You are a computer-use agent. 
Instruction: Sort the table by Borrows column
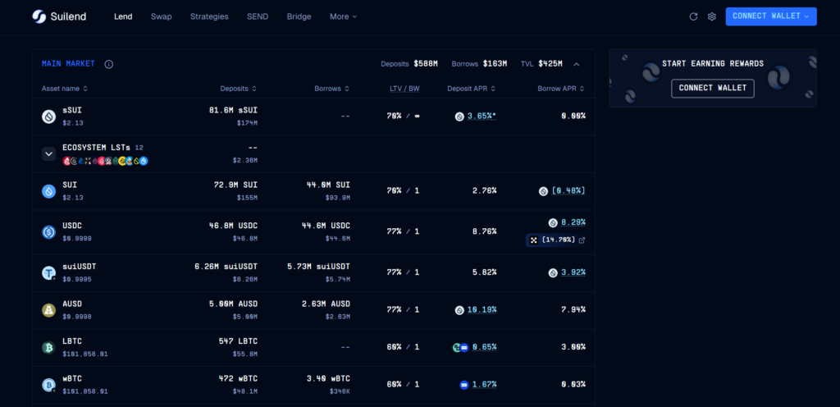point(332,89)
